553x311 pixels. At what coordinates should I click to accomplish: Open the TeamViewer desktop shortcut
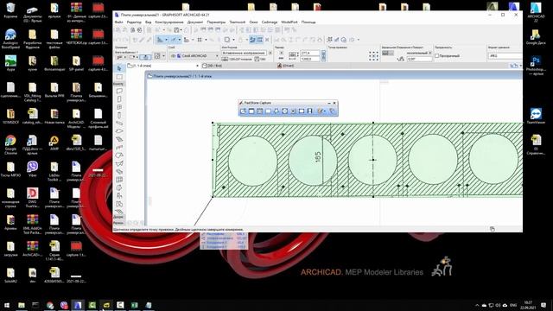(x=536, y=117)
